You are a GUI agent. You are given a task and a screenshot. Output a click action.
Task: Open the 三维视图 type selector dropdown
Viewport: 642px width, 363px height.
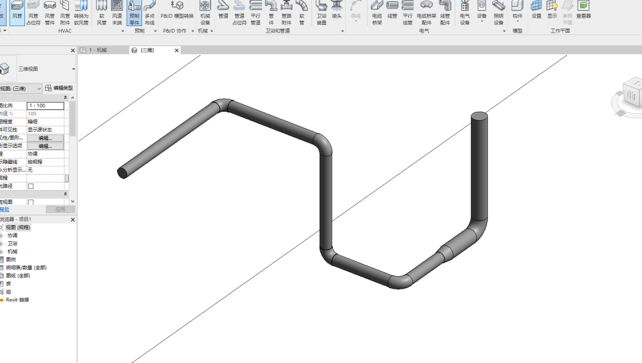coord(73,69)
